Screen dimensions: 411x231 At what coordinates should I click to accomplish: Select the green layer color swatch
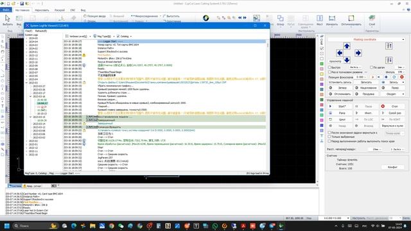pos(322,64)
